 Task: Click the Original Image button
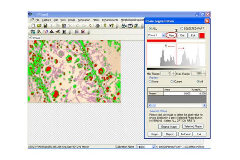[x=169, y=126]
